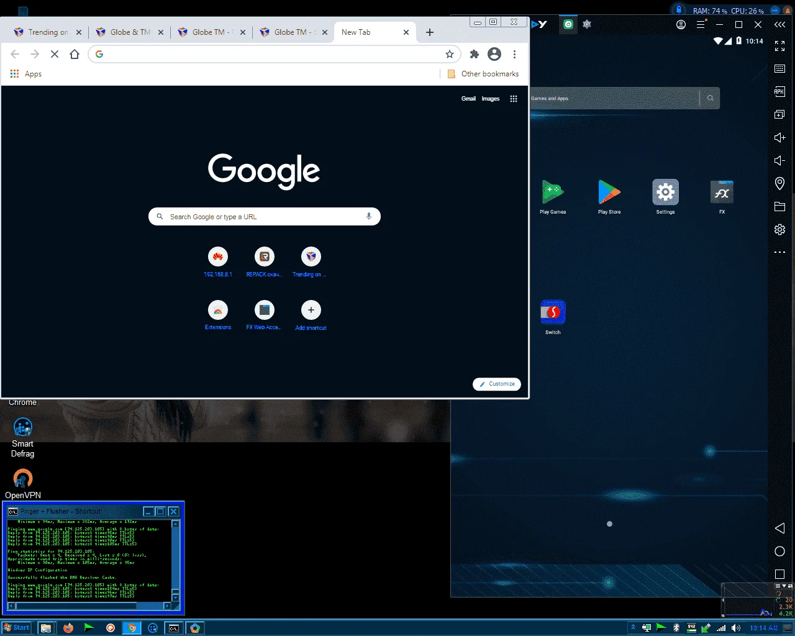Open Apps bookmark shortcut
The image size is (795, 636).
coord(26,74)
